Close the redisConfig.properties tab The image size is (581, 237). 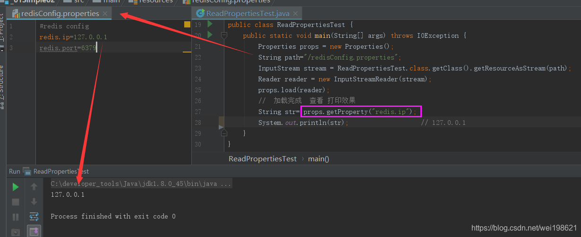tap(105, 14)
